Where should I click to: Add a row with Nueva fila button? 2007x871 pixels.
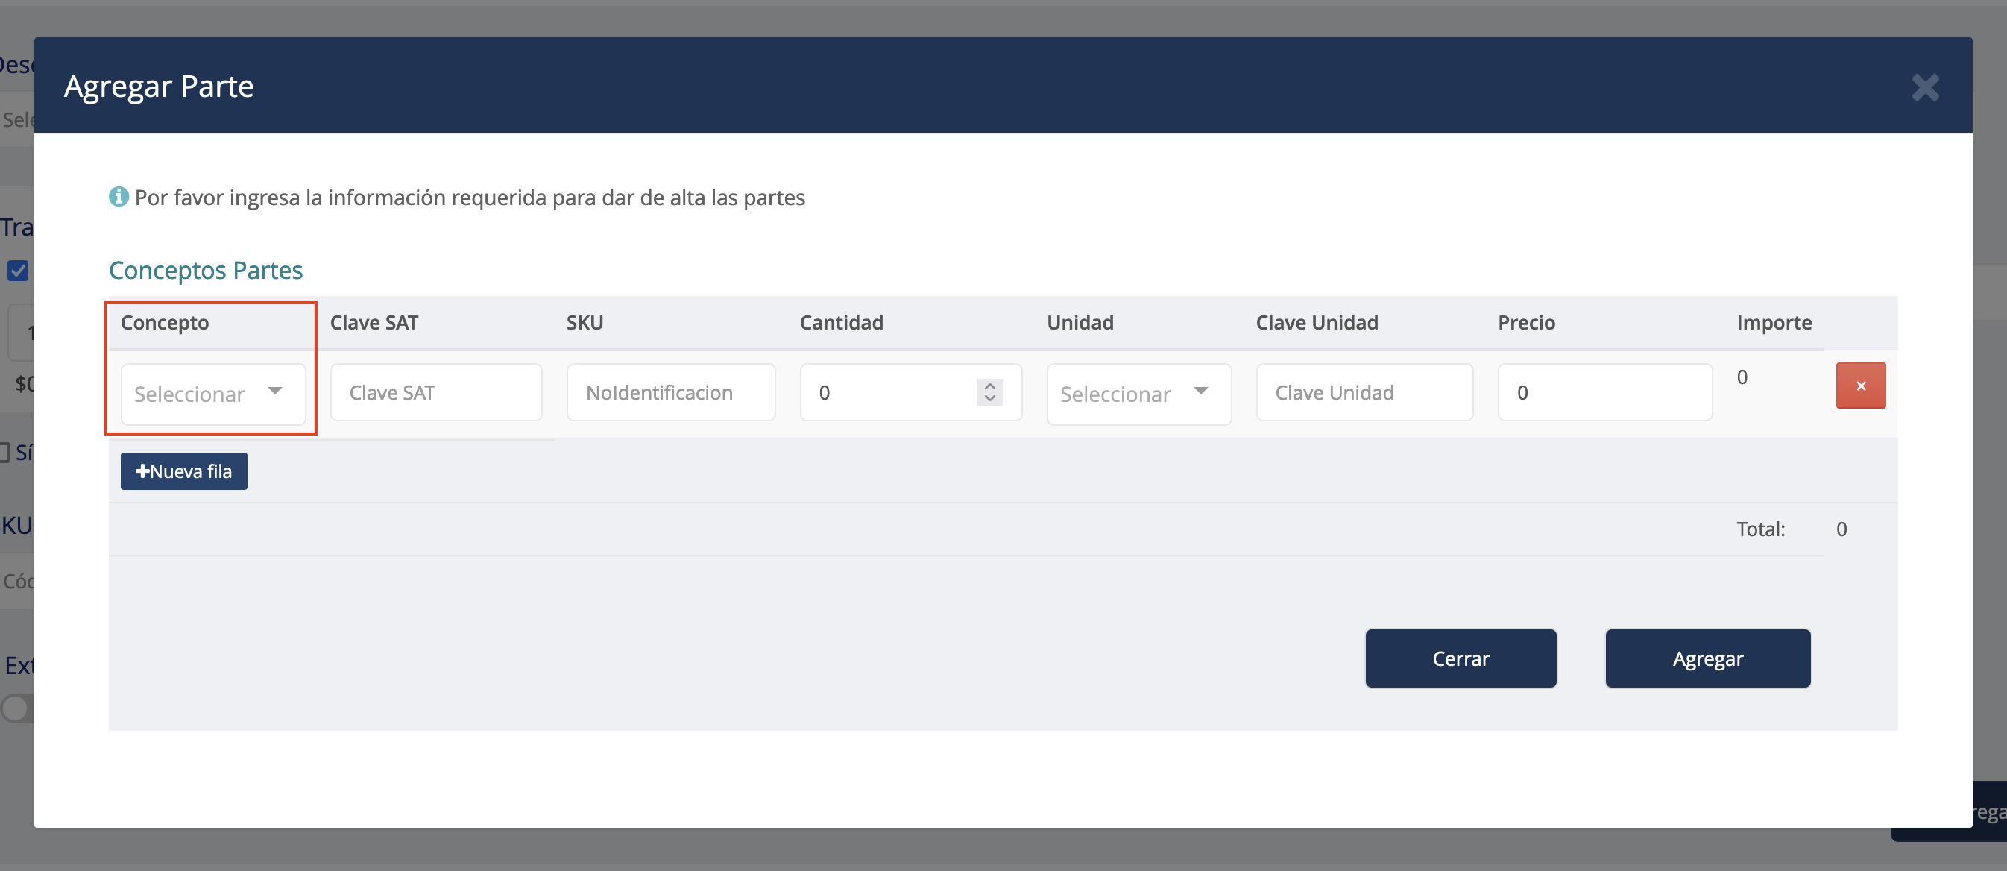(x=184, y=471)
